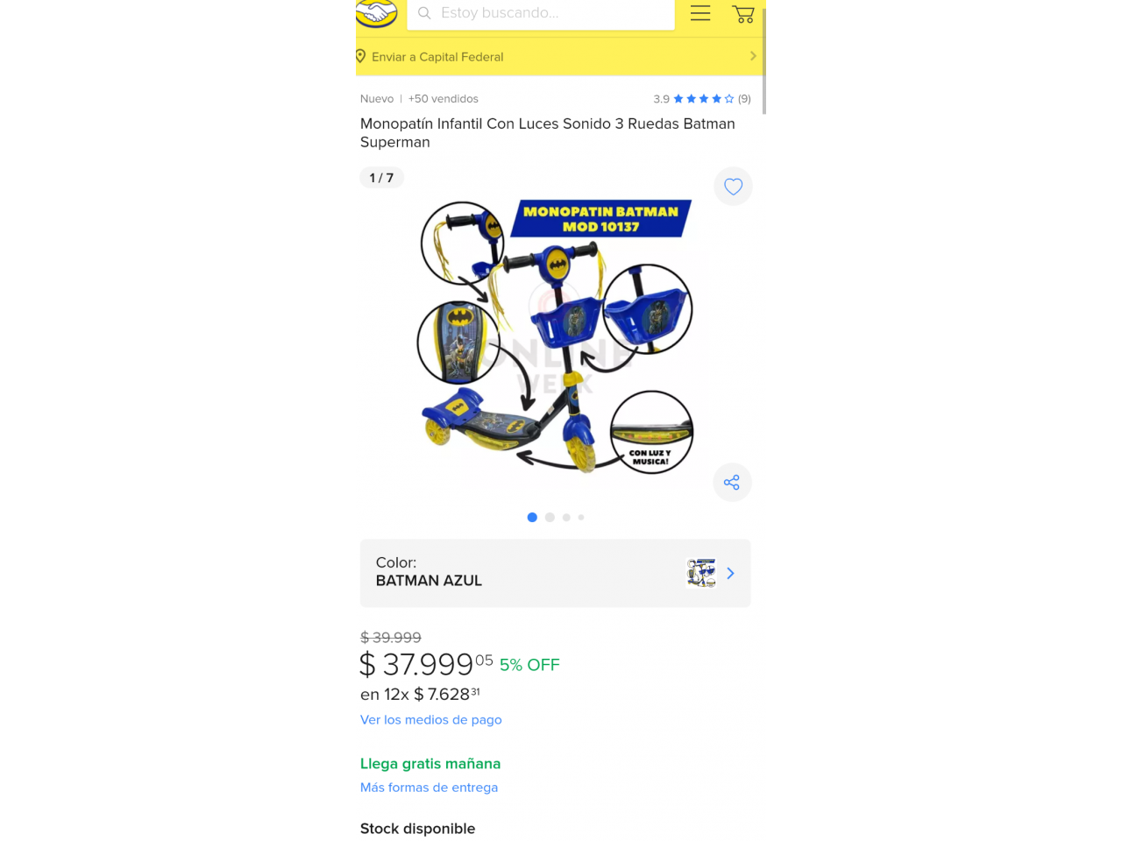Click the main scooter product image
This screenshot has width=1122, height=841.
[x=556, y=337]
